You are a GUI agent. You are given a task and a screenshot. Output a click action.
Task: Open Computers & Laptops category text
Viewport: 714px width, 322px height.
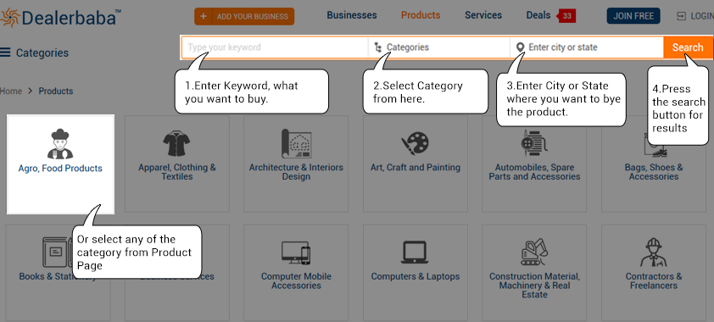(x=416, y=276)
